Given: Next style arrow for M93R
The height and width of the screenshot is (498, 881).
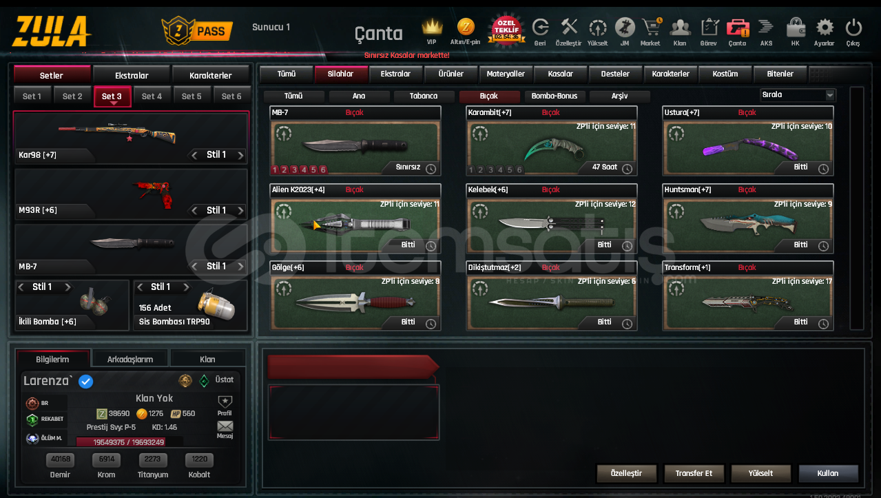Looking at the screenshot, I should 240,211.
